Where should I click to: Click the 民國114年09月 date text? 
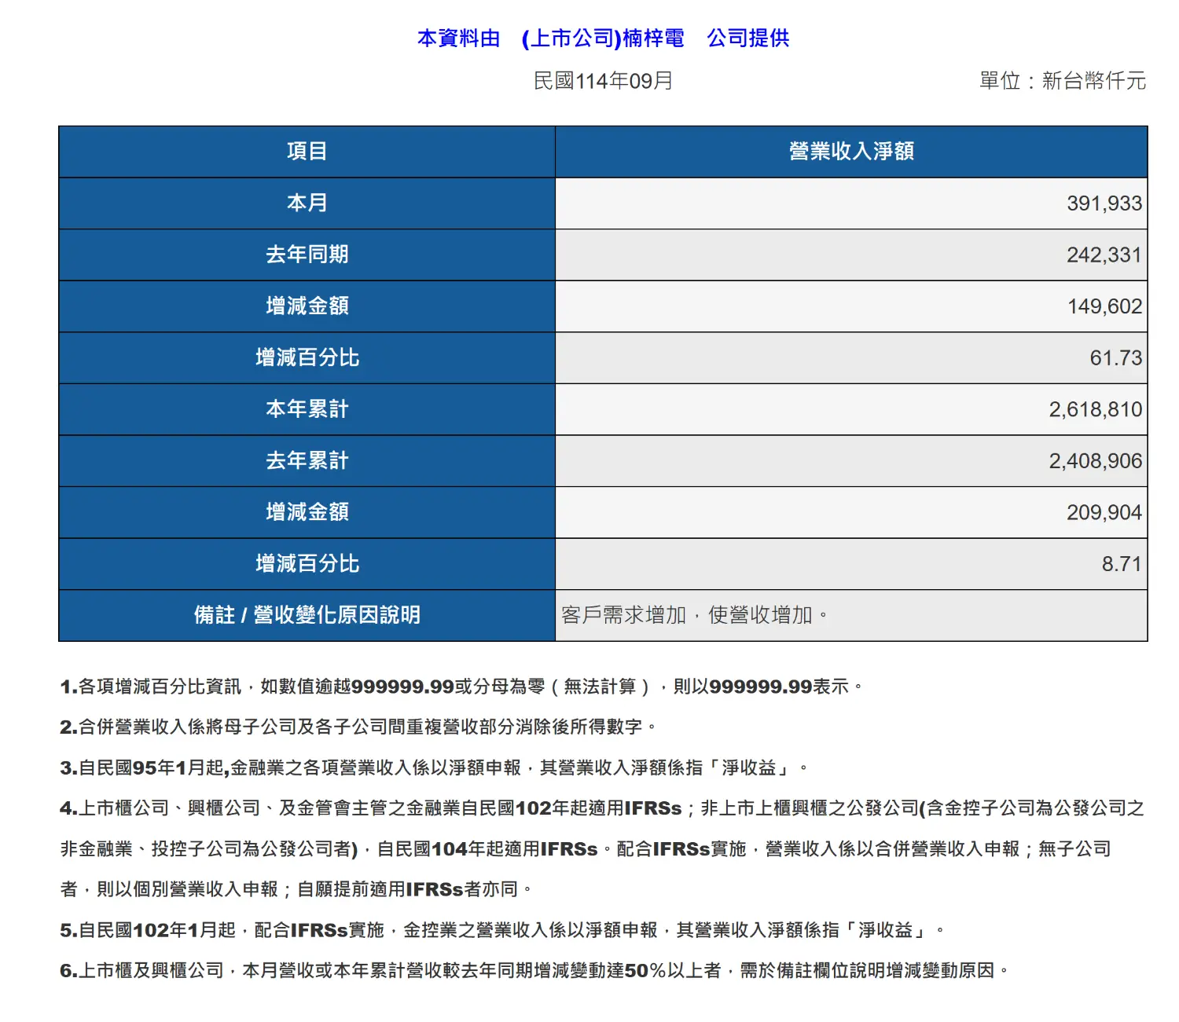pyautogui.click(x=603, y=81)
